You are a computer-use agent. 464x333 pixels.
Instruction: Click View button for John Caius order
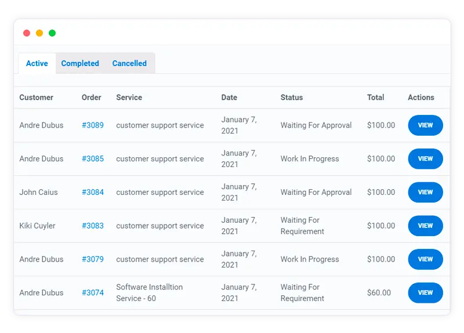pos(425,193)
